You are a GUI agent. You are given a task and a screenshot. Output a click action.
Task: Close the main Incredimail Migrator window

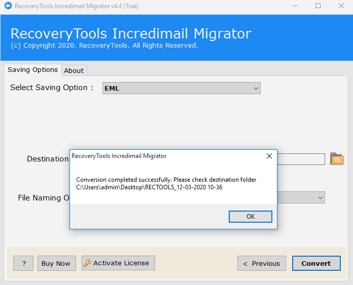341,6
